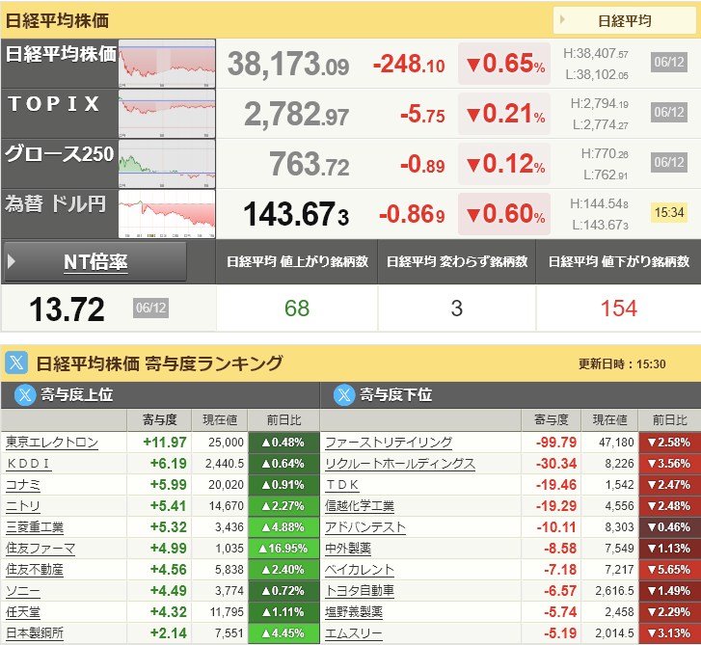
Task: Open the 日経平均 button at top right
Action: pos(624,20)
